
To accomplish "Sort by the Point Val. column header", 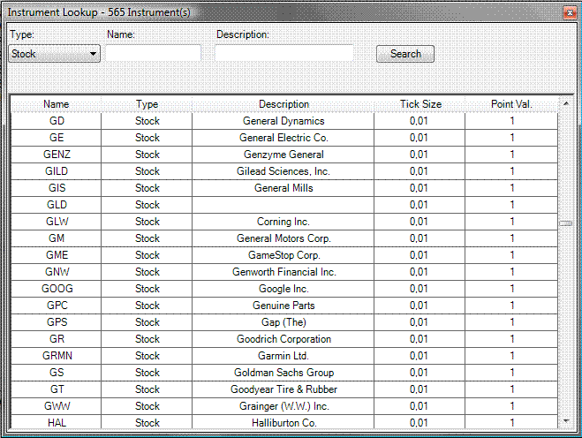I will [511, 104].
